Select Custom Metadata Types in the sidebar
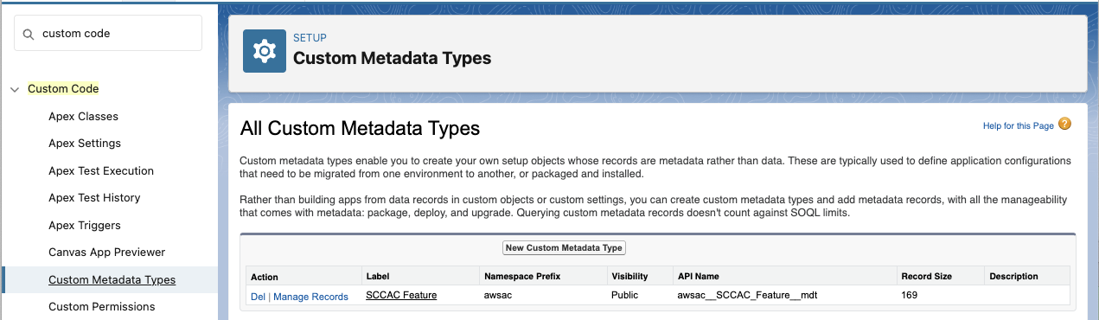 (x=112, y=279)
